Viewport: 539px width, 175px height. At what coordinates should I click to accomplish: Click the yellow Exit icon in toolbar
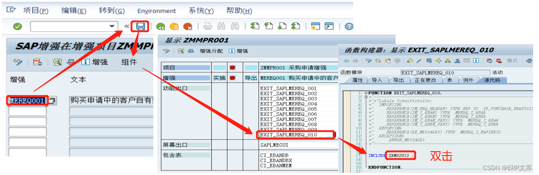174,27
